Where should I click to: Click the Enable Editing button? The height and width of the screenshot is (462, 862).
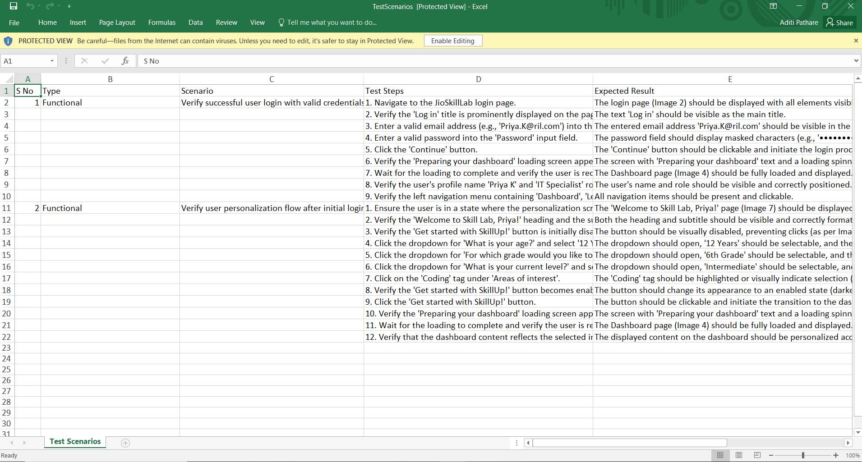tap(452, 41)
